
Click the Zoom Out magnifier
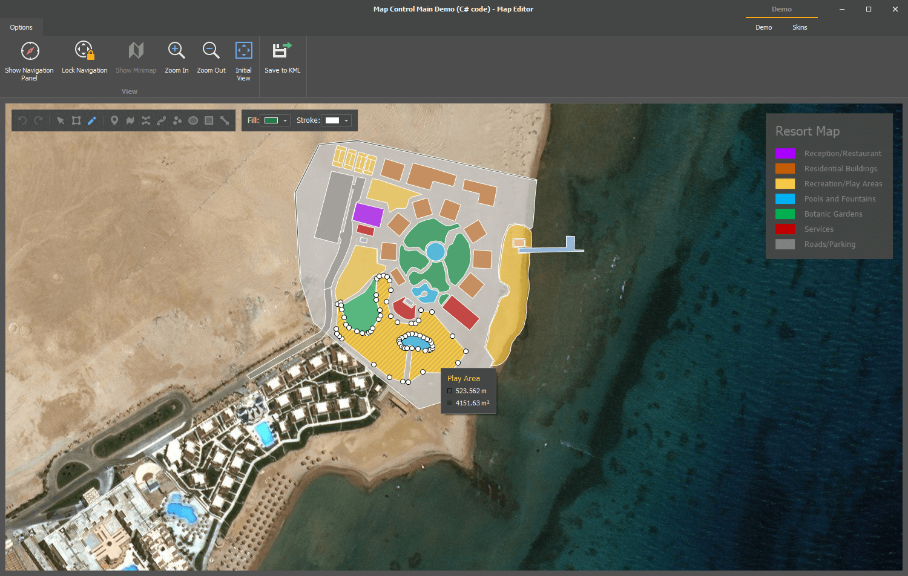[211, 51]
